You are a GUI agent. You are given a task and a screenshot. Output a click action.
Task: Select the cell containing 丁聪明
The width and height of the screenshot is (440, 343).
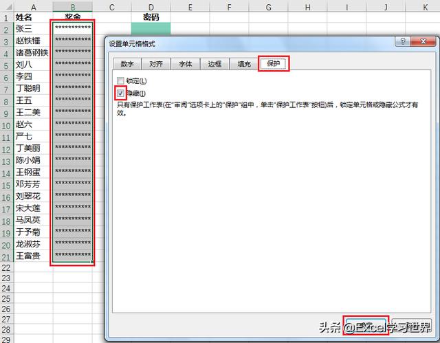coord(34,89)
